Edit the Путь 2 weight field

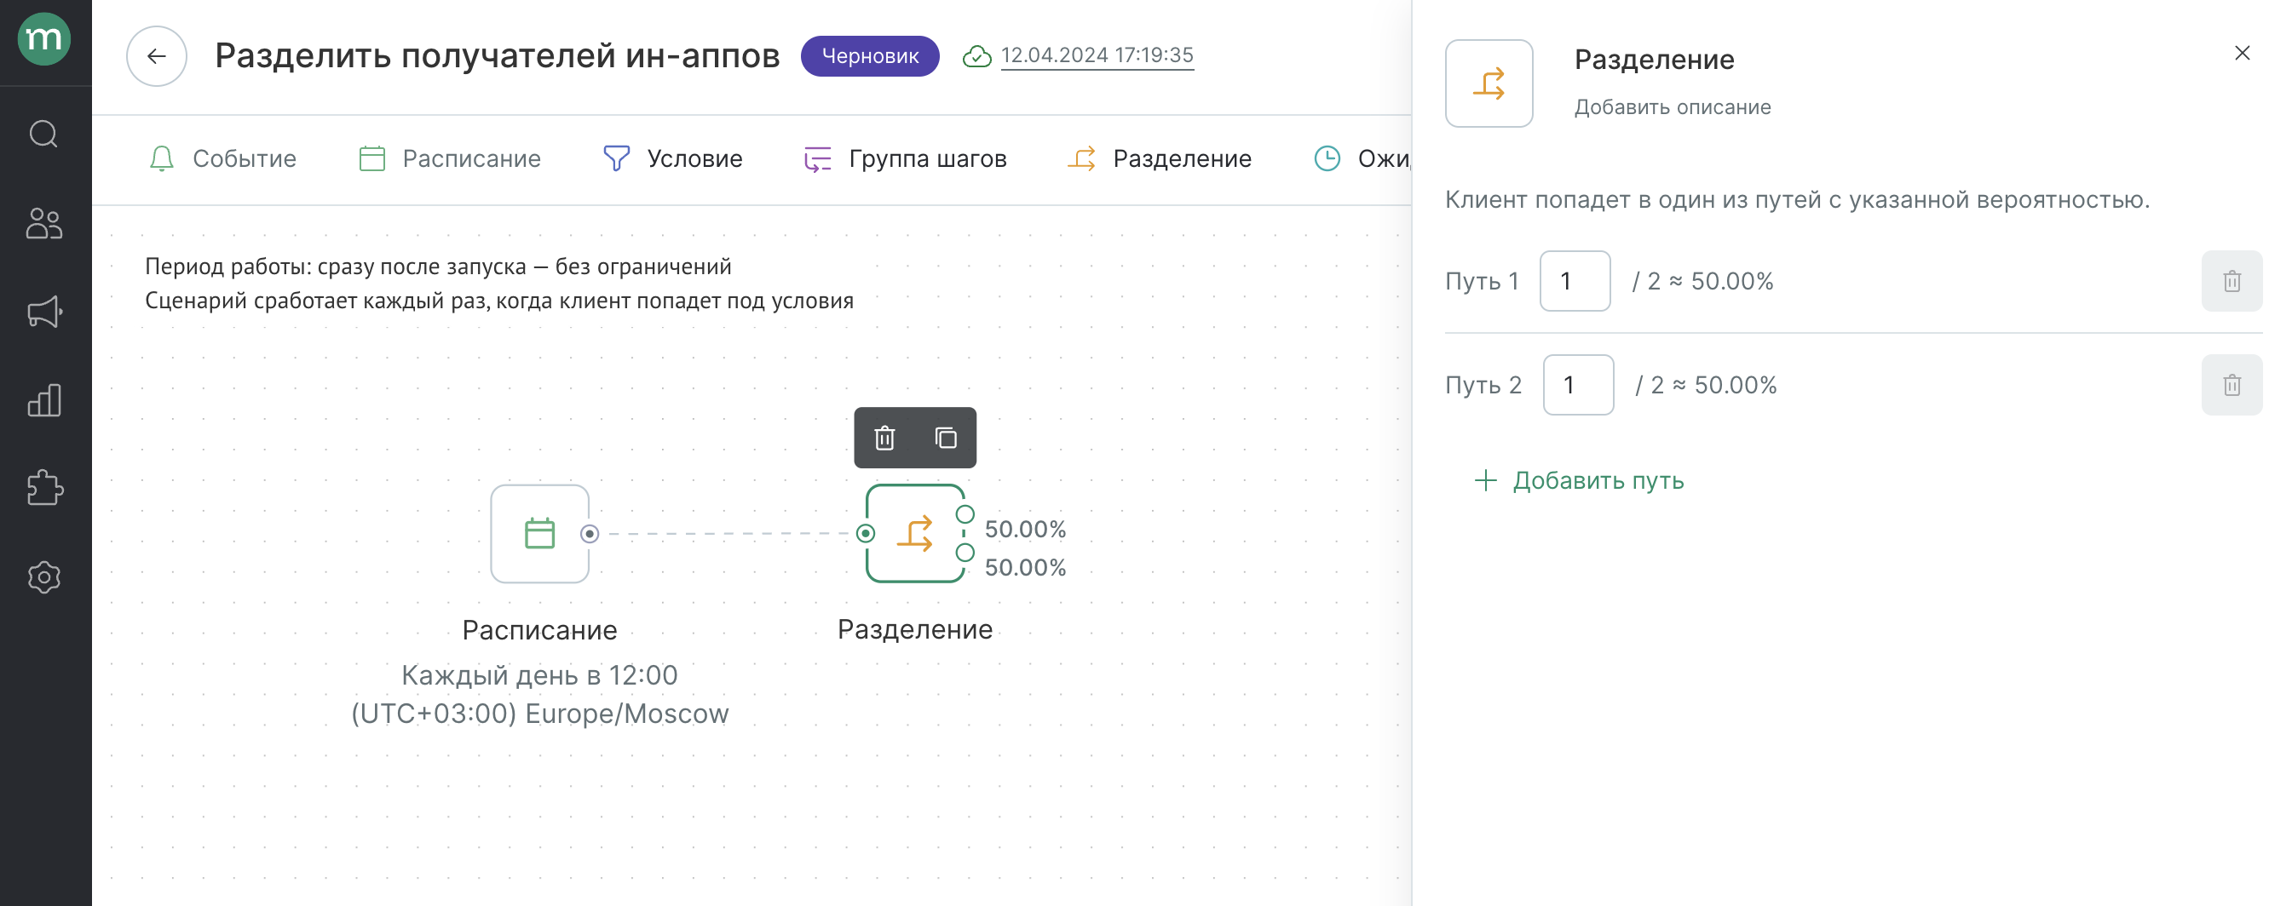[1579, 386]
